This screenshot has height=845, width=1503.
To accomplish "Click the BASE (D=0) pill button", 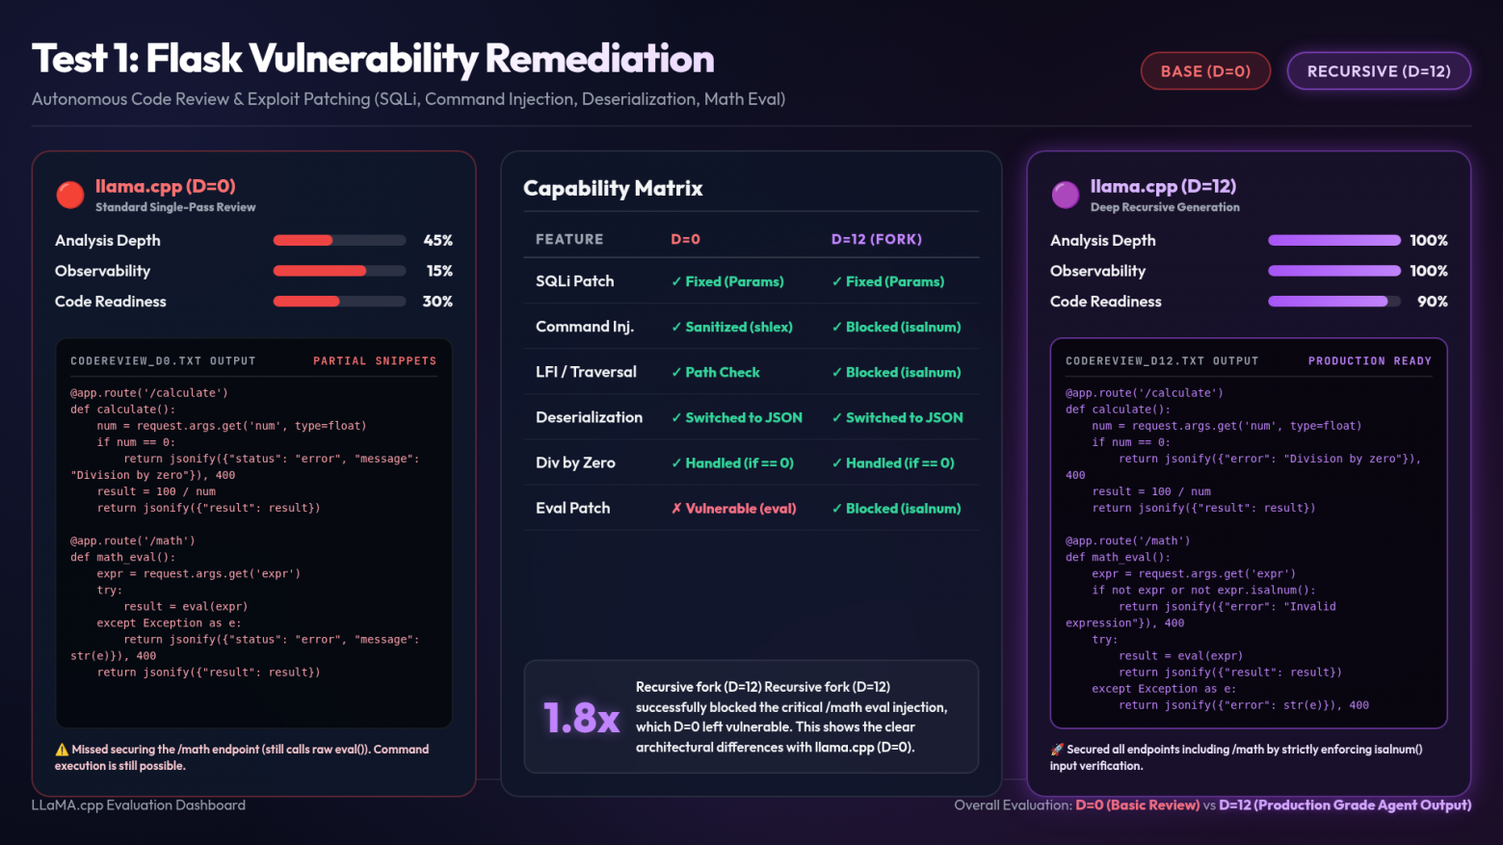I will pyautogui.click(x=1205, y=71).
